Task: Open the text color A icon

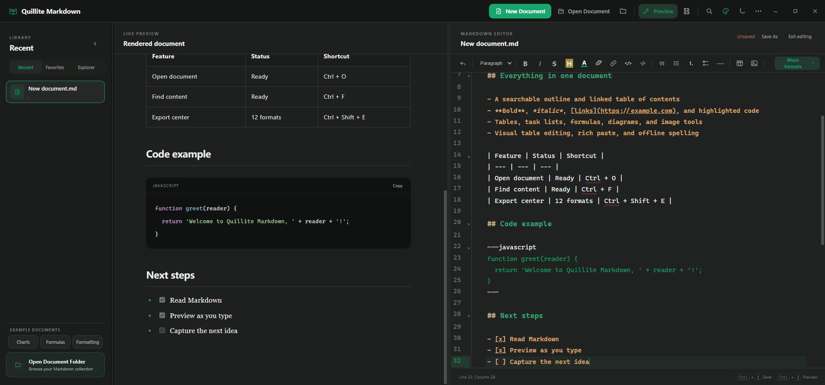Action: [x=584, y=64]
